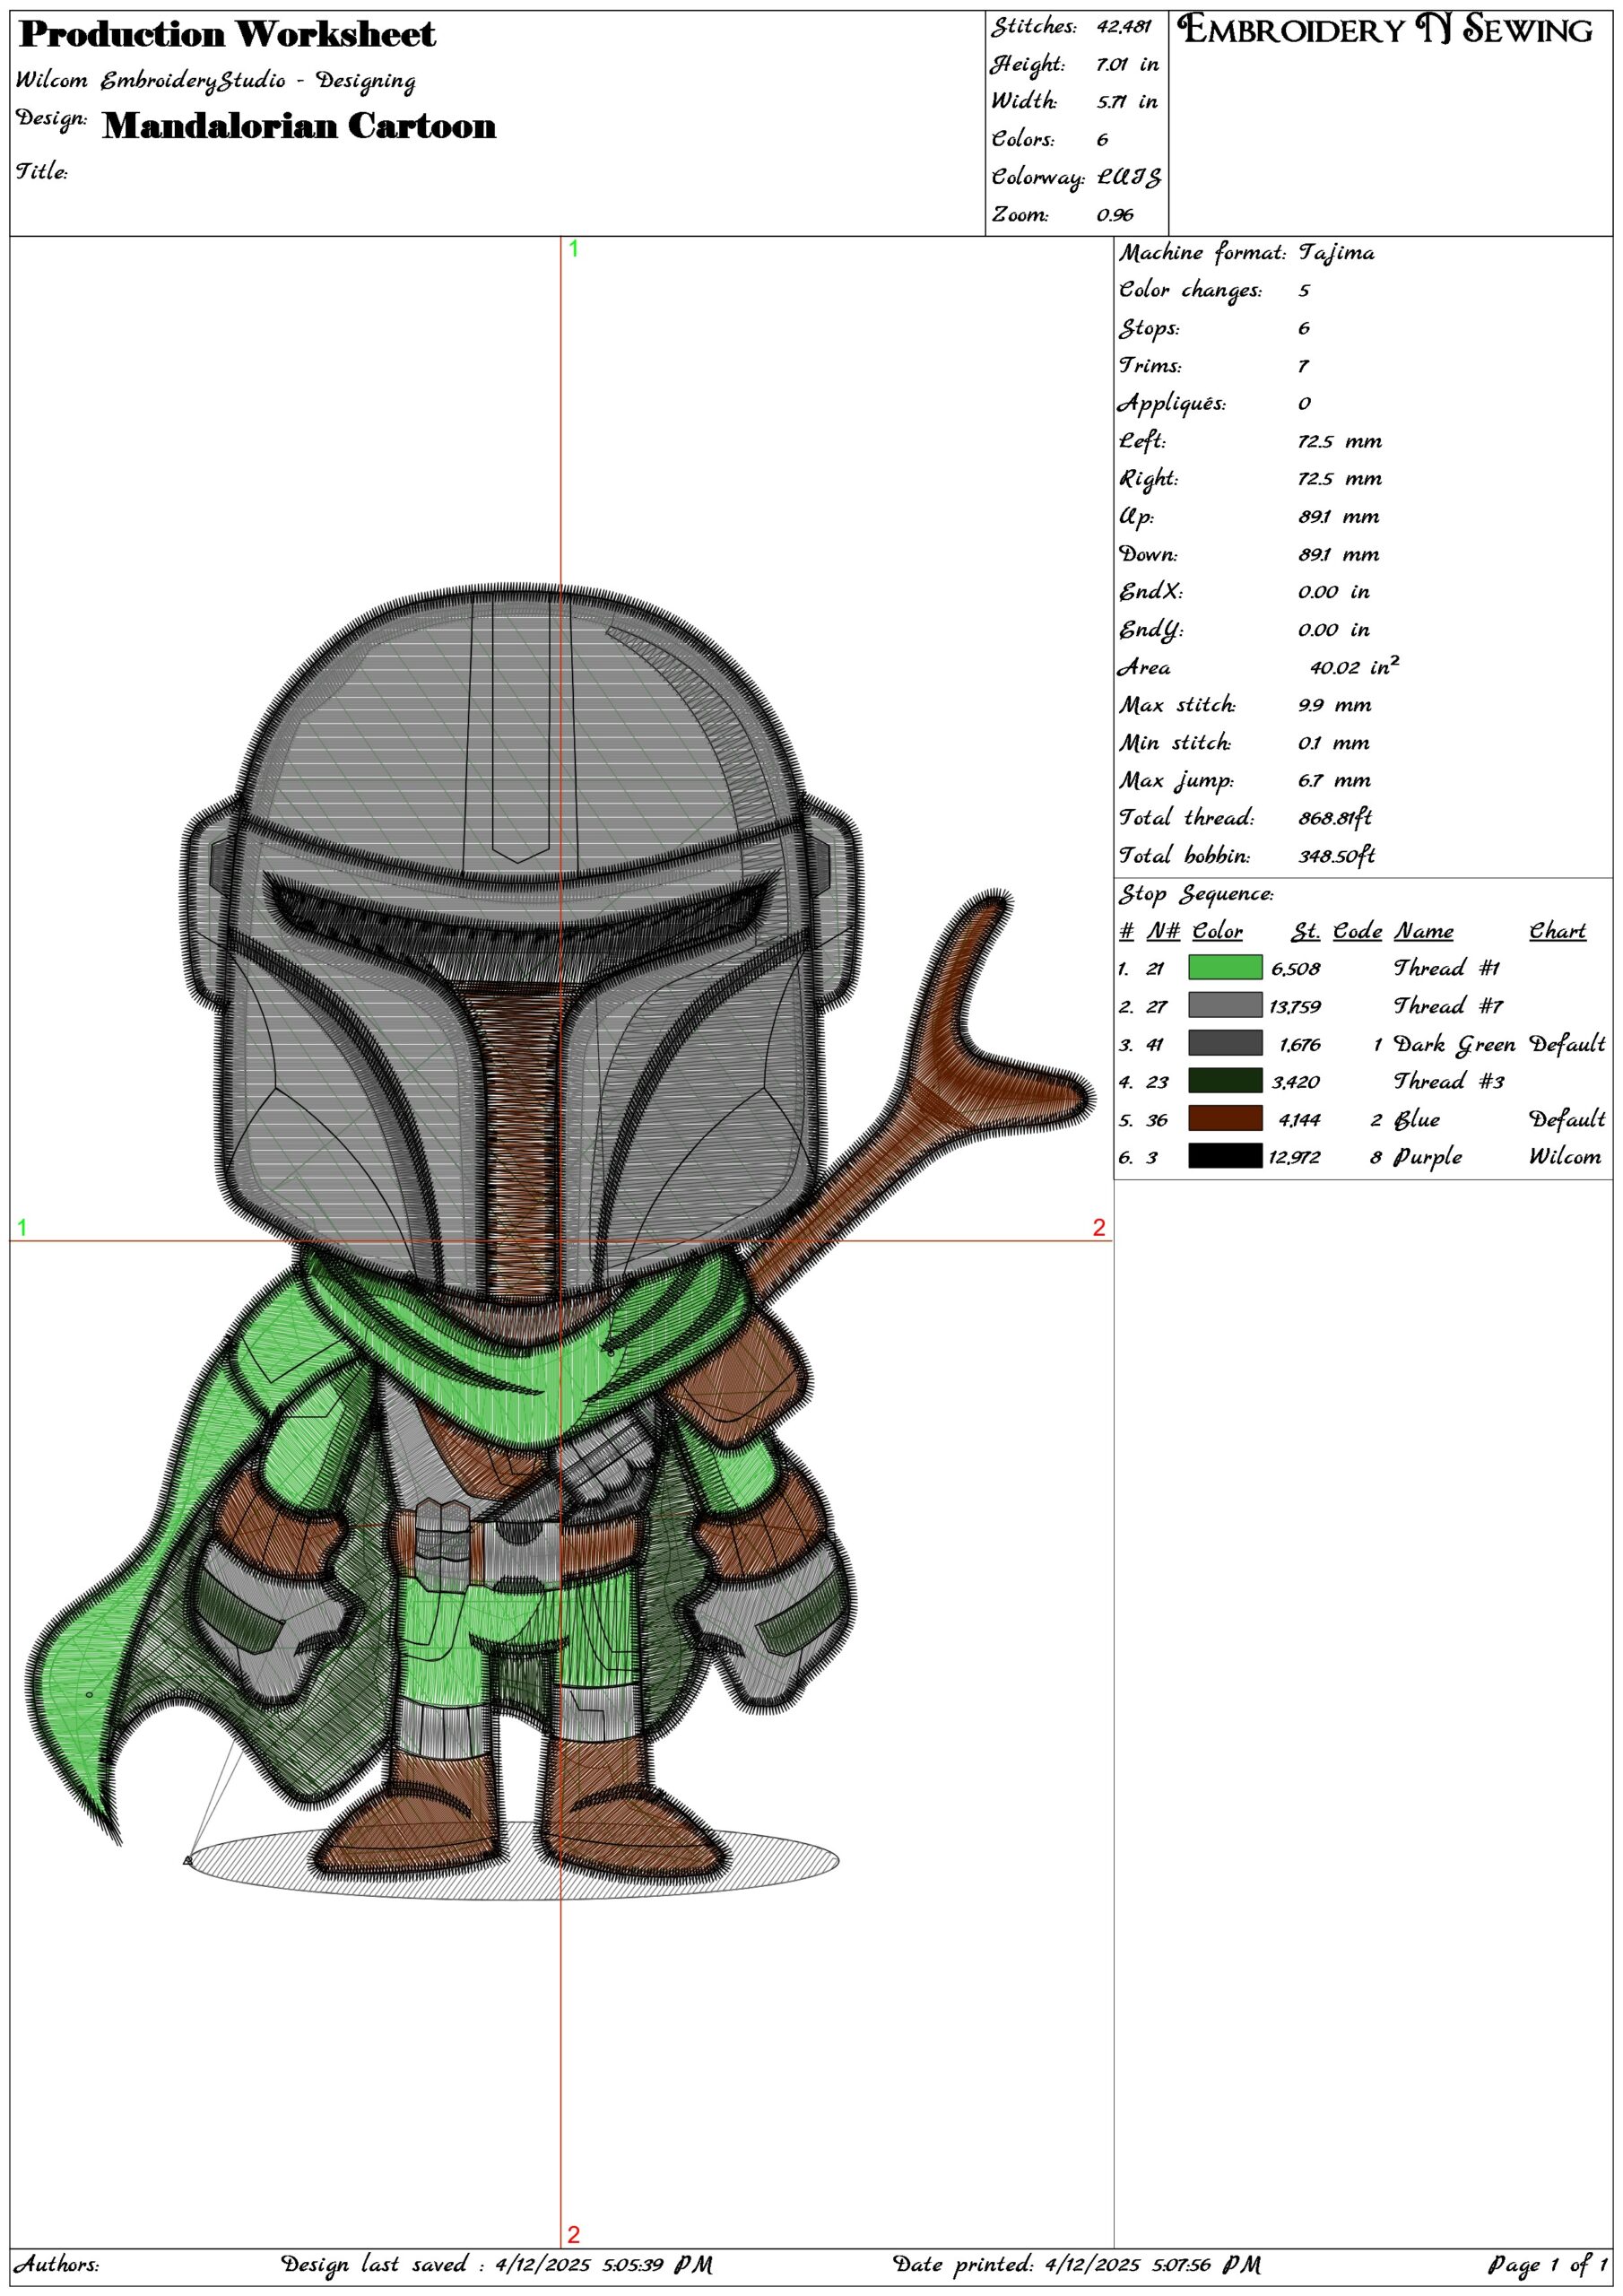Click the stitch count '1,676'
This screenshot has width=1623, height=2296.
point(1300,1044)
